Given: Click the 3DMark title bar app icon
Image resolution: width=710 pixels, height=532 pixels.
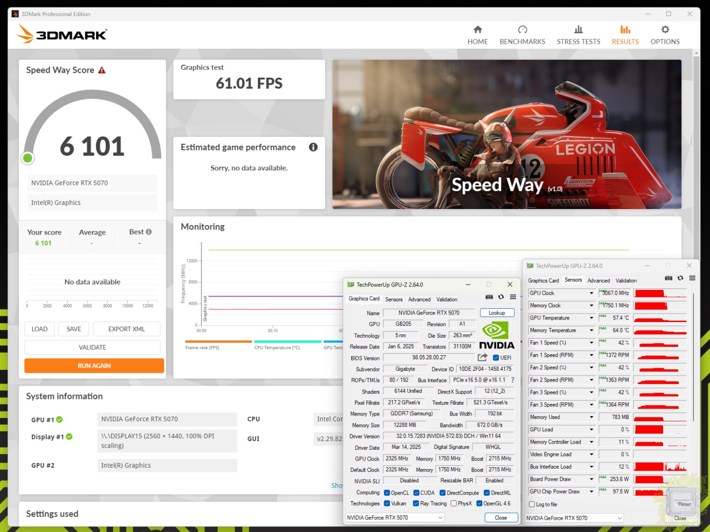Looking at the screenshot, I should [15, 14].
